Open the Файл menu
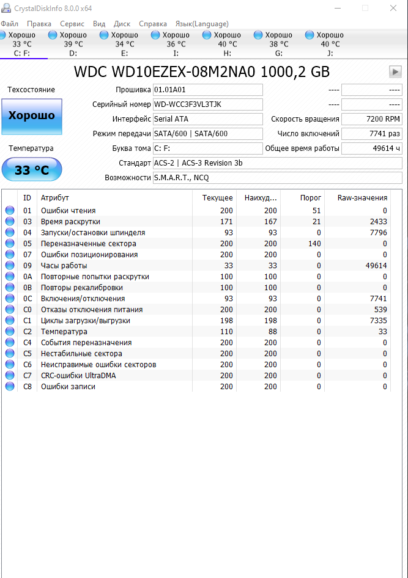Screen dimensions: 408x578 click(10, 24)
